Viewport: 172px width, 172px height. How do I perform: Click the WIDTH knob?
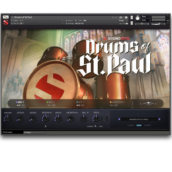(58, 119)
